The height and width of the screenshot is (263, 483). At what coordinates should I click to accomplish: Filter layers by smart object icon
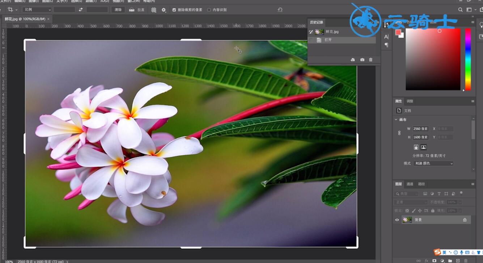(x=453, y=194)
